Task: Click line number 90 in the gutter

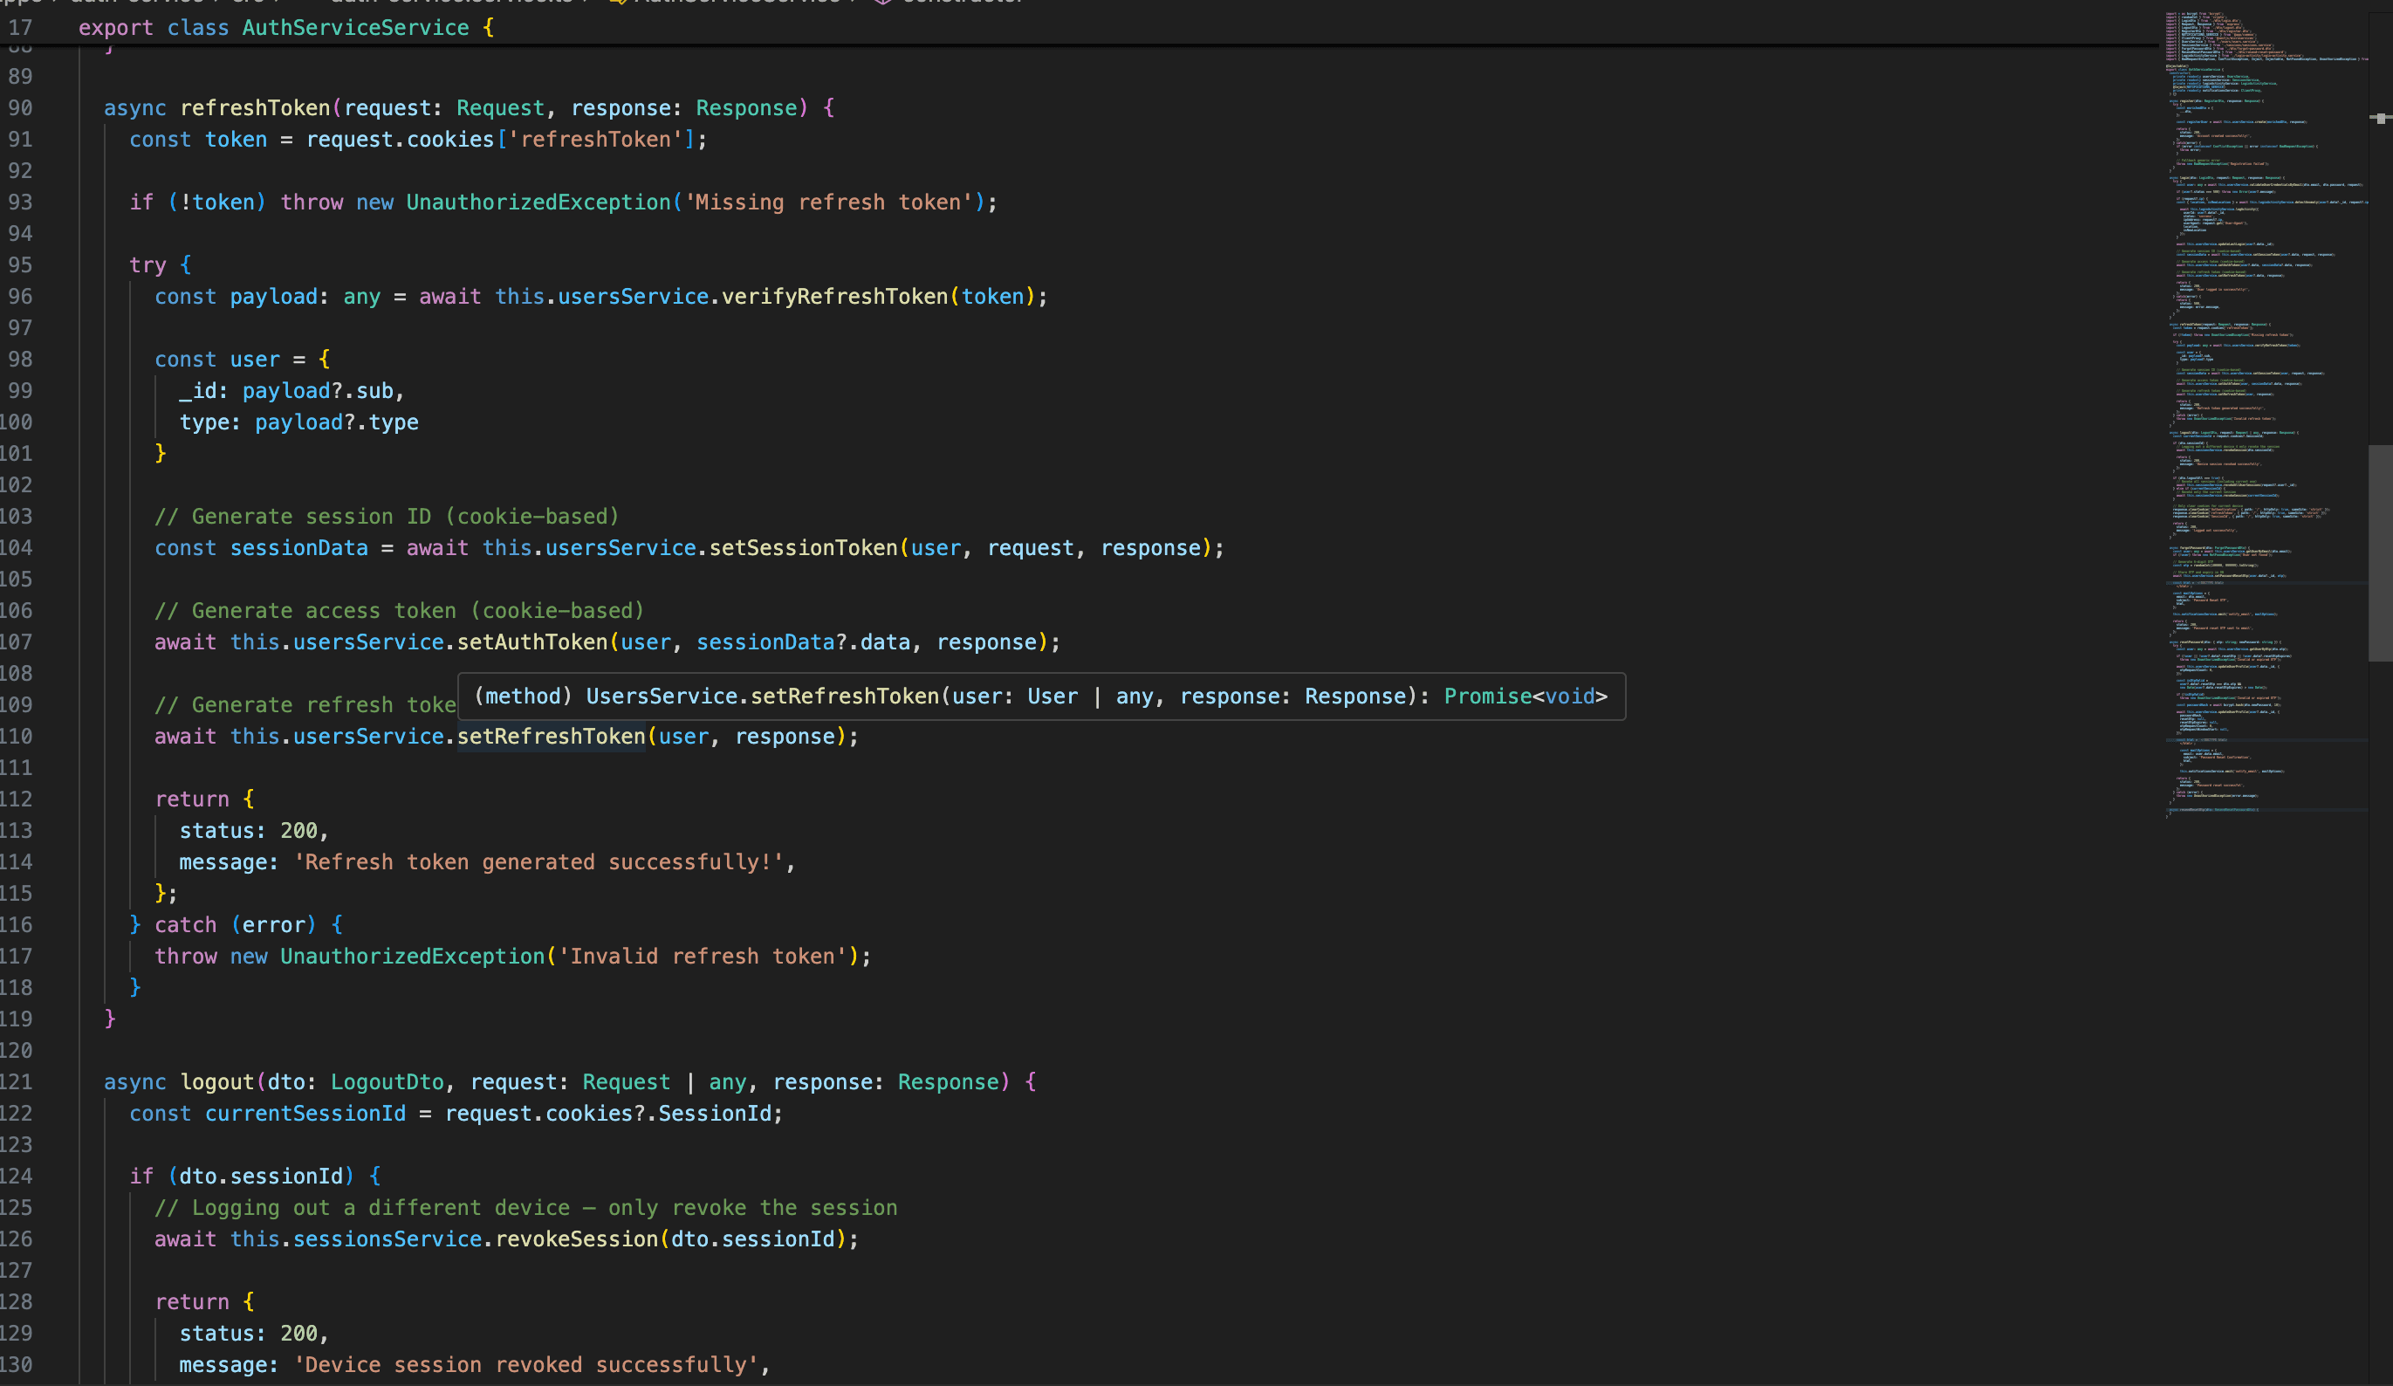Action: coord(20,108)
